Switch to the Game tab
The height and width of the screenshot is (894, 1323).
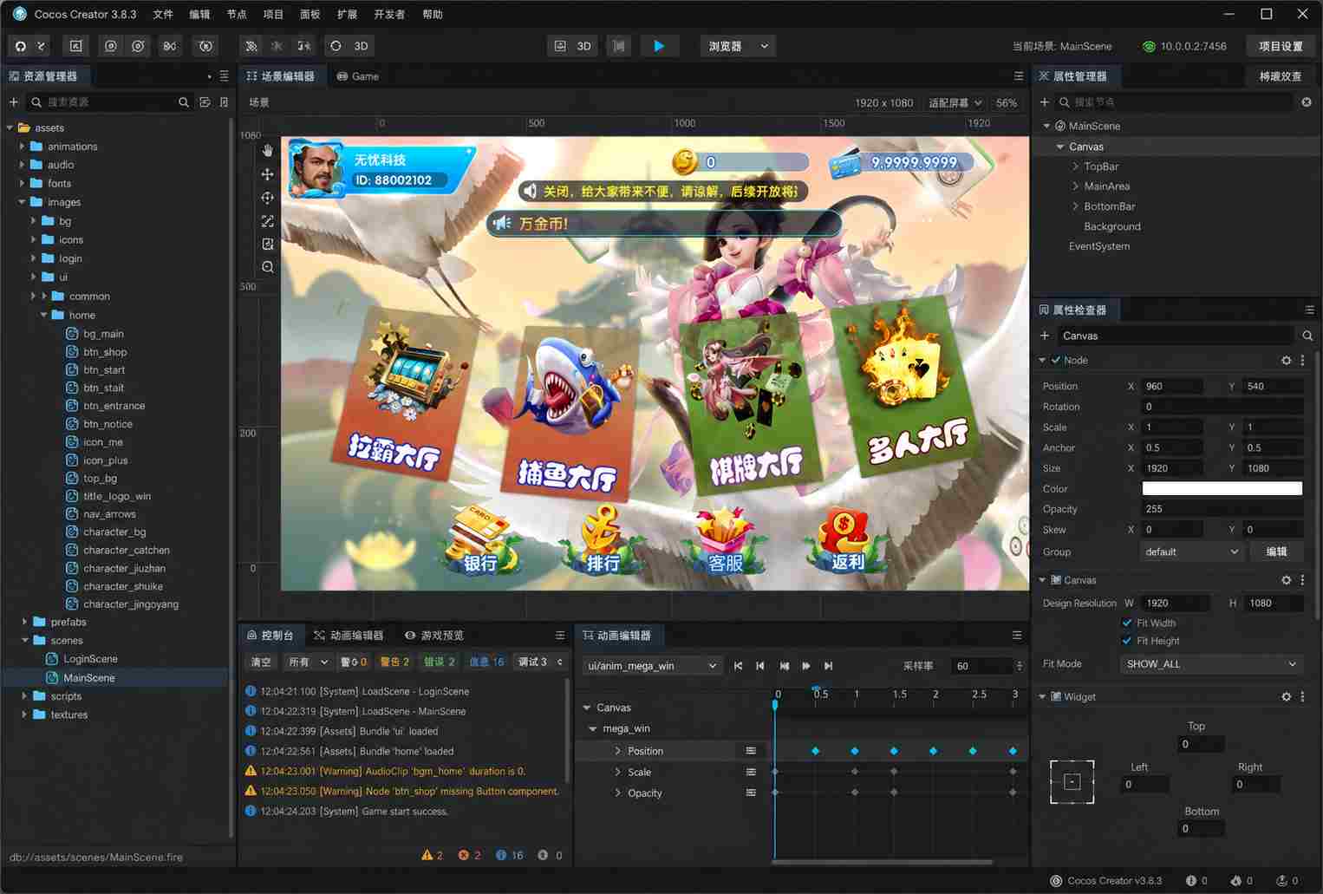pos(357,76)
